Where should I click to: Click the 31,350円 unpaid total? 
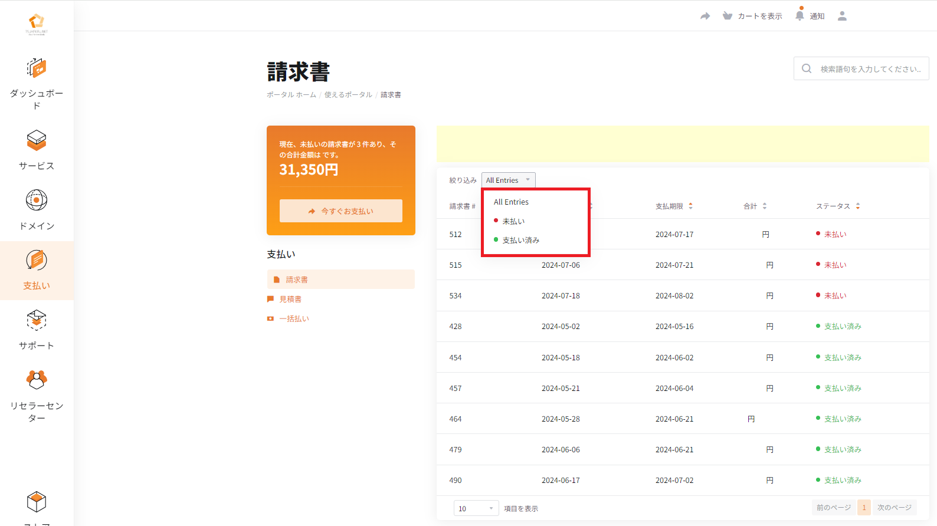tap(309, 170)
